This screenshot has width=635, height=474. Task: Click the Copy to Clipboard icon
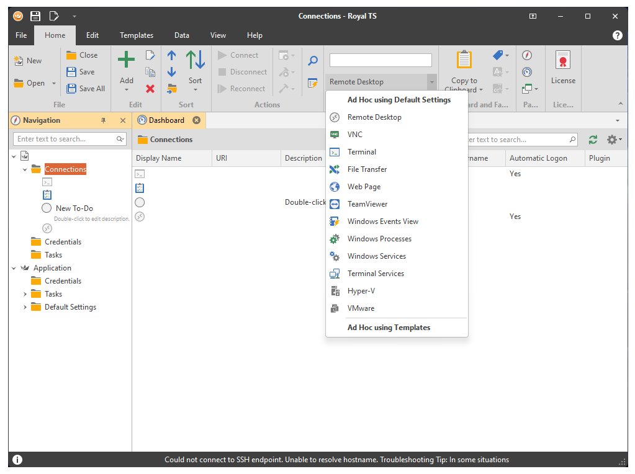coord(464,60)
